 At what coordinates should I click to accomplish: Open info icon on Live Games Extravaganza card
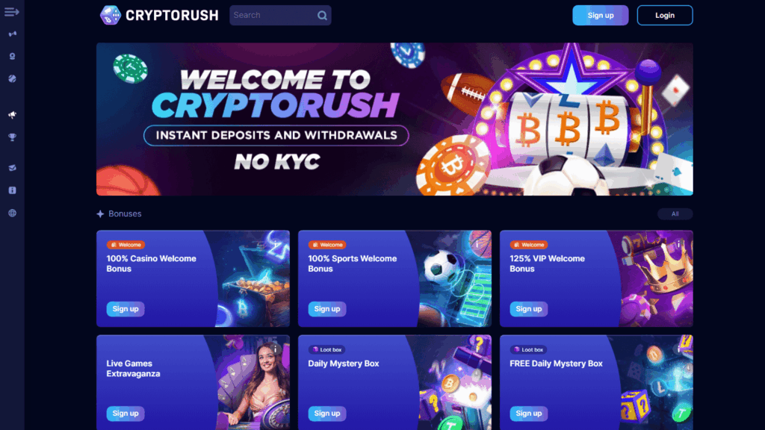coord(275,349)
